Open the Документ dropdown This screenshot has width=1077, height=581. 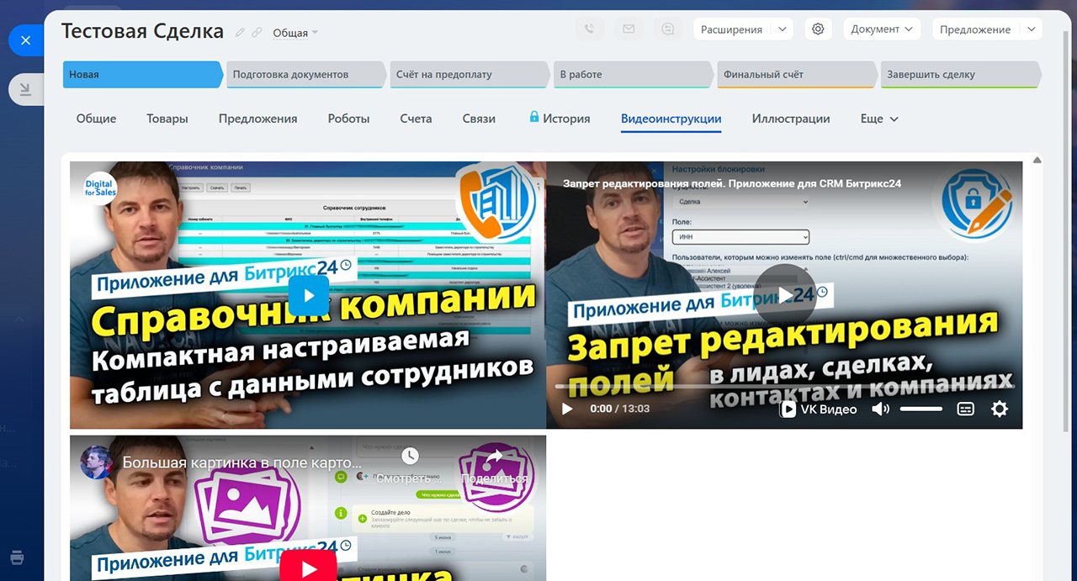(x=882, y=29)
